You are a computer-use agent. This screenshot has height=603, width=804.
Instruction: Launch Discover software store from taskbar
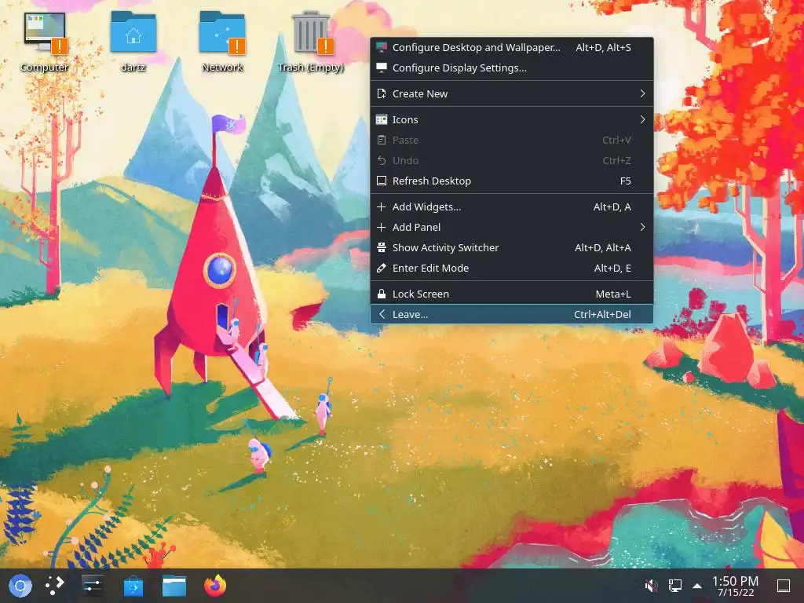click(x=133, y=586)
